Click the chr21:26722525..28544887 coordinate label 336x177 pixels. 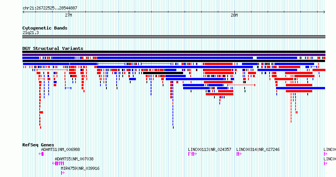pos(50,8)
